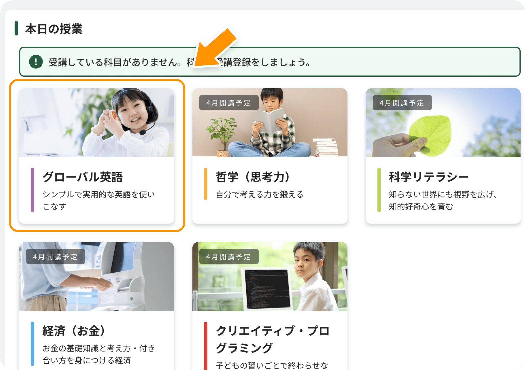Click the ATM machine thumbnail image
The height and width of the screenshot is (370, 526).
(x=97, y=277)
